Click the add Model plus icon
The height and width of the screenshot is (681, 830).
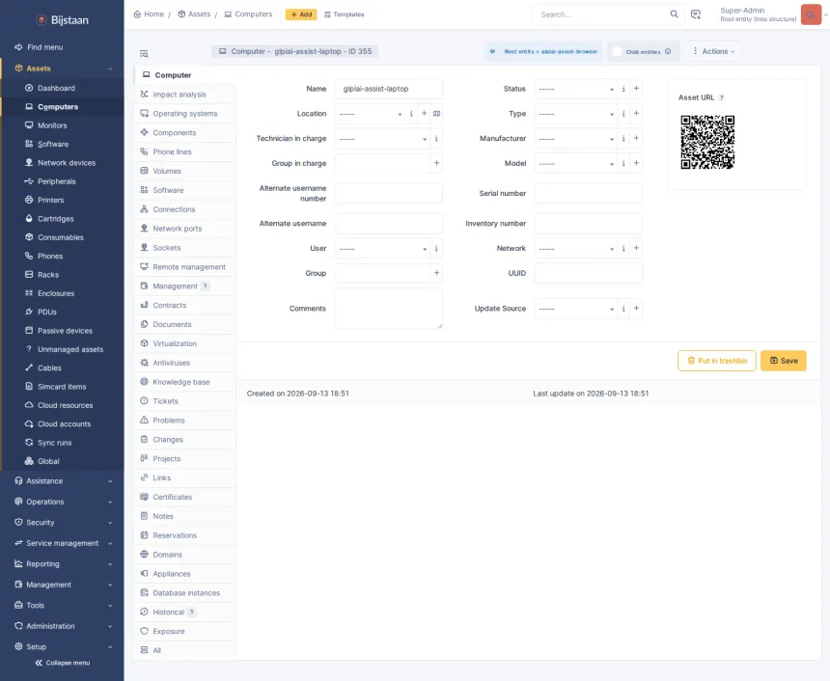[x=636, y=163]
